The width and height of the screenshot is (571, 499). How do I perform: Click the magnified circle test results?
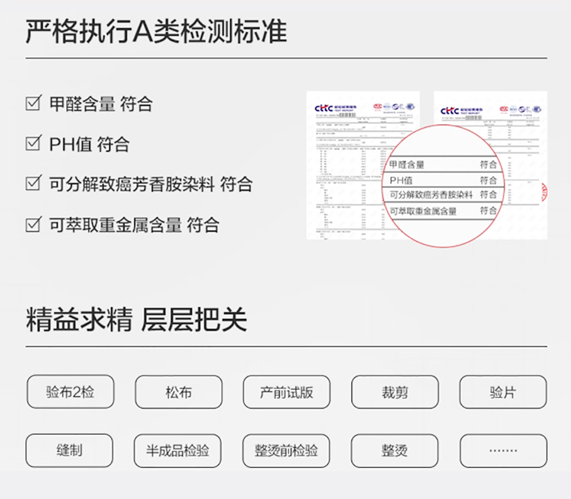pyautogui.click(x=443, y=186)
